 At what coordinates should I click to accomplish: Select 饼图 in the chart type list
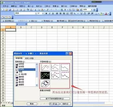tap(20, 72)
